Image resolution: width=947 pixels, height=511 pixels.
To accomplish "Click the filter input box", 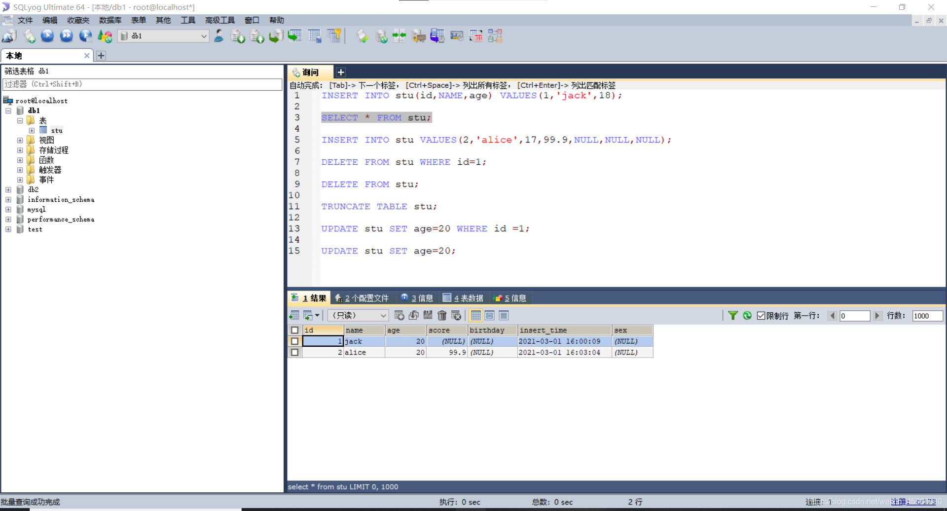I will (x=143, y=84).
